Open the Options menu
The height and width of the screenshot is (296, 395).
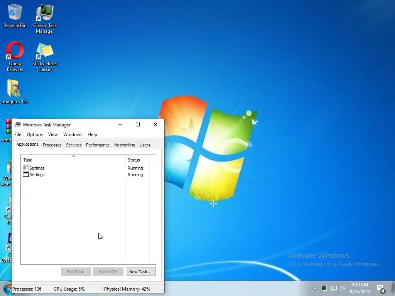[35, 135]
